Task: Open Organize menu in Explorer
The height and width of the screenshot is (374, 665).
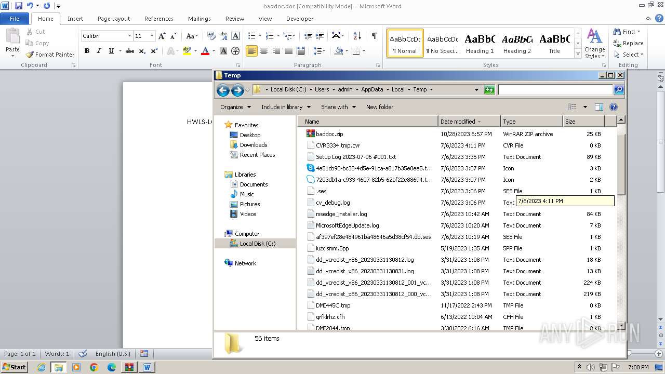Action: (235, 107)
